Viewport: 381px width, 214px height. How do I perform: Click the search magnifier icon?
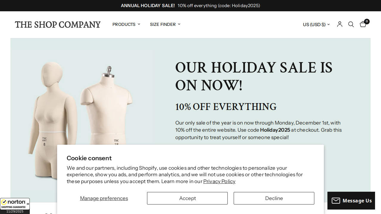(351, 24)
